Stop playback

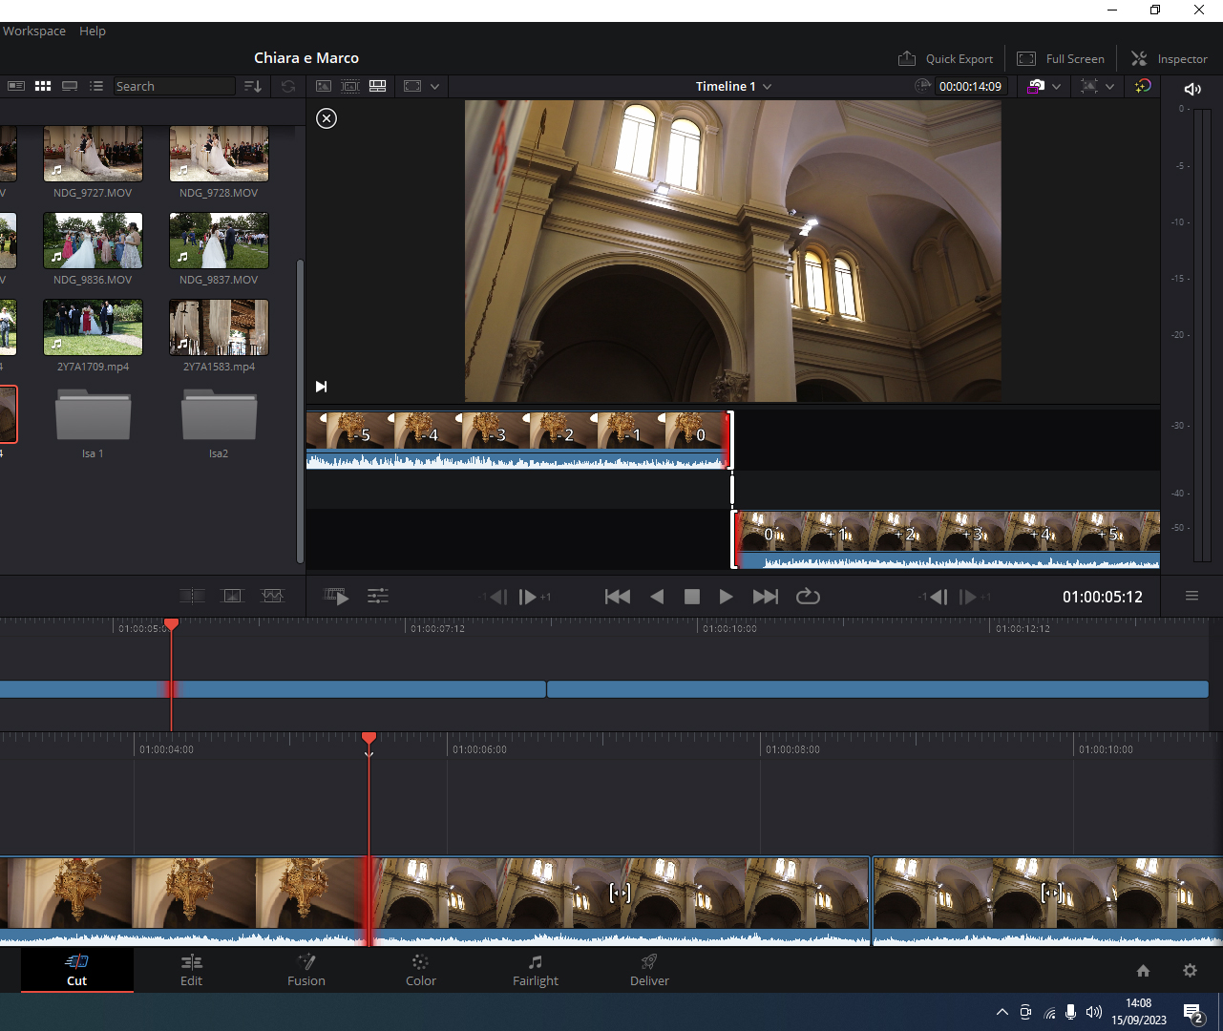coord(692,597)
